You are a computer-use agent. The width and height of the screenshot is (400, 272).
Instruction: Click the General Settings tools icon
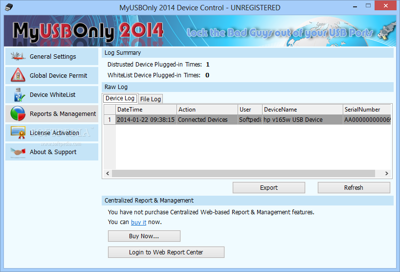18,56
